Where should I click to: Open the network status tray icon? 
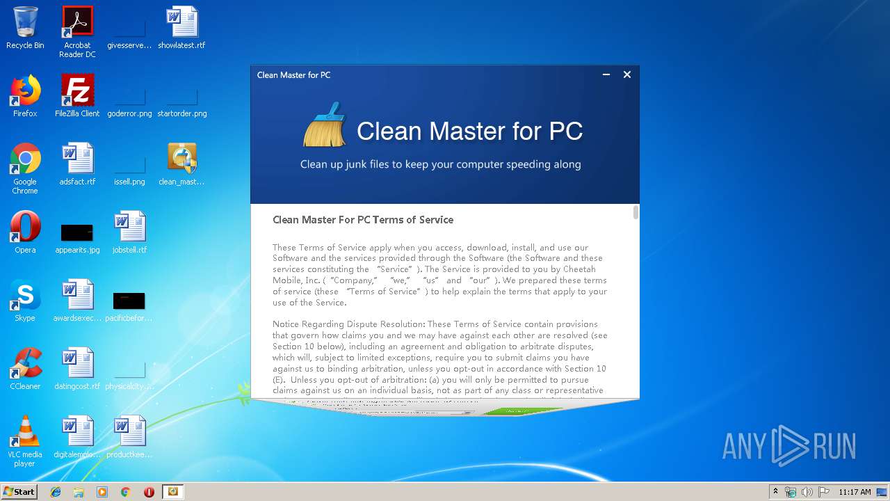[x=791, y=492]
